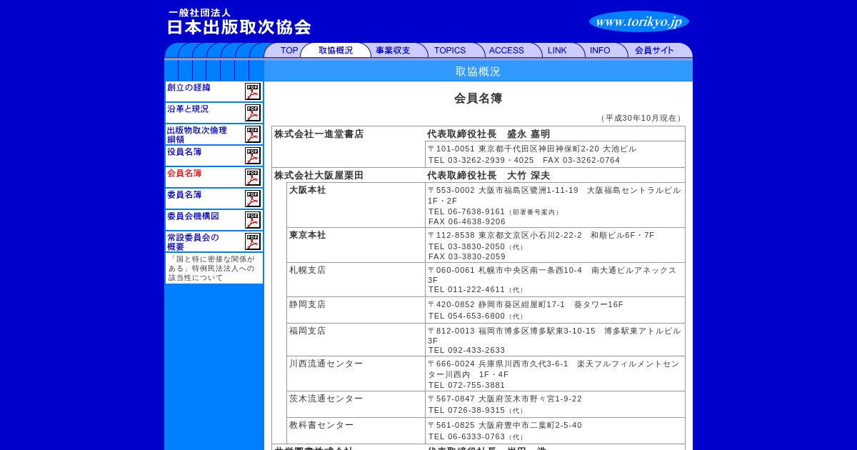Click the 大阪本社 row label
This screenshot has height=450, width=857.
(x=307, y=190)
